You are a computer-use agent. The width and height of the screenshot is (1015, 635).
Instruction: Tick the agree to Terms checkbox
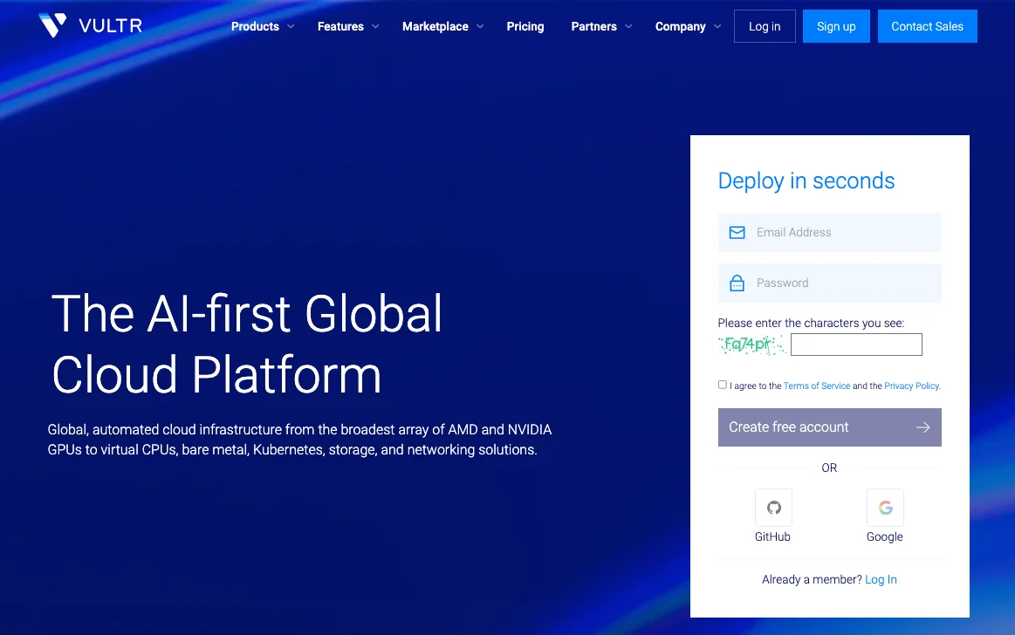point(723,385)
